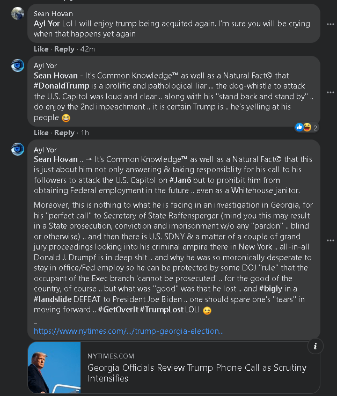Open the 1h comment timestamp
The width and height of the screenshot is (337, 396).
pyautogui.click(x=85, y=133)
